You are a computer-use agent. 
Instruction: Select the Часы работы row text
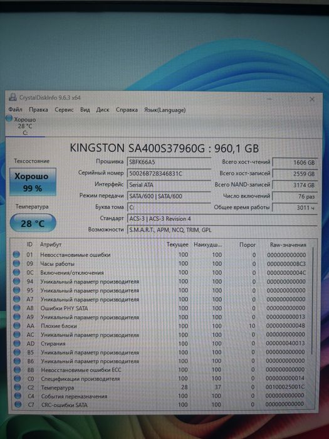tap(58, 264)
